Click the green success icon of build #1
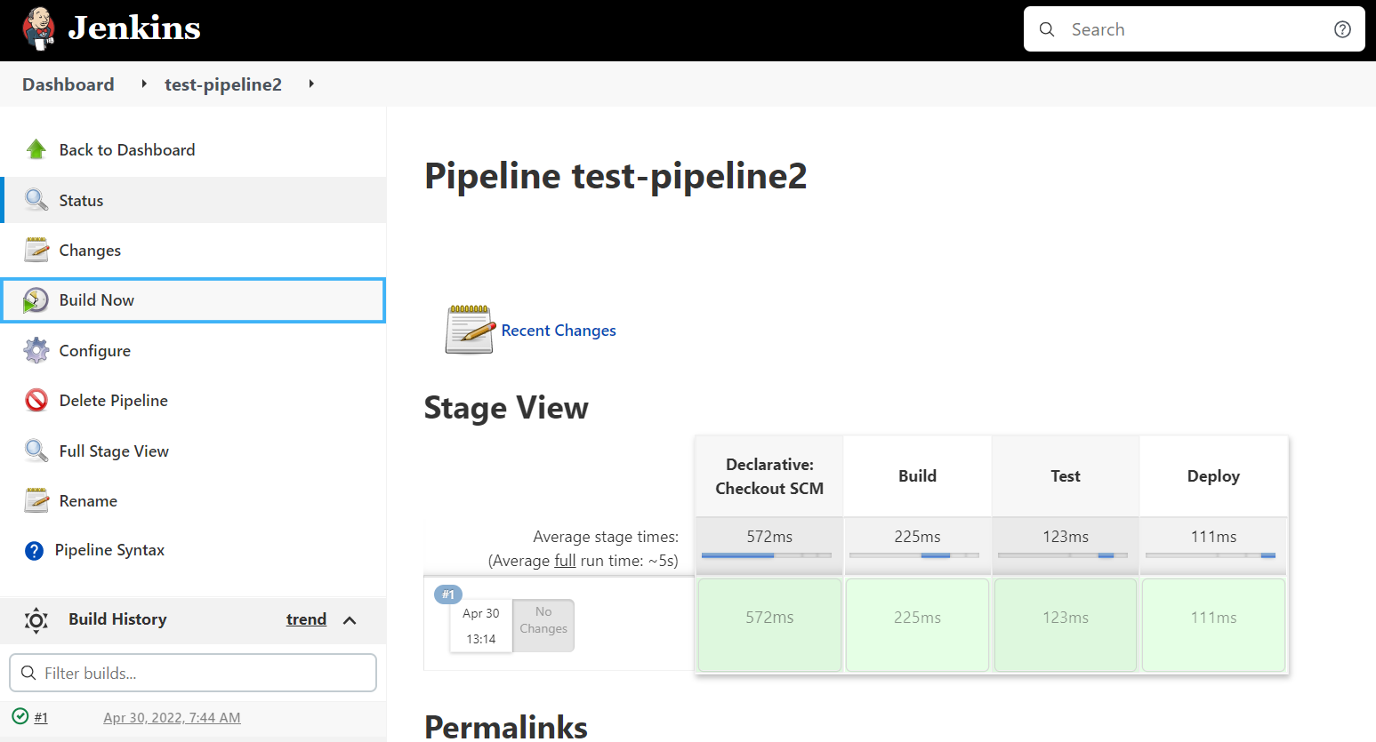The width and height of the screenshot is (1376, 742). tap(20, 716)
